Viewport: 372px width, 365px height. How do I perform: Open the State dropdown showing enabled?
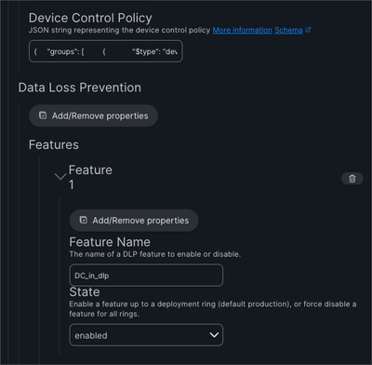pyautogui.click(x=146, y=335)
